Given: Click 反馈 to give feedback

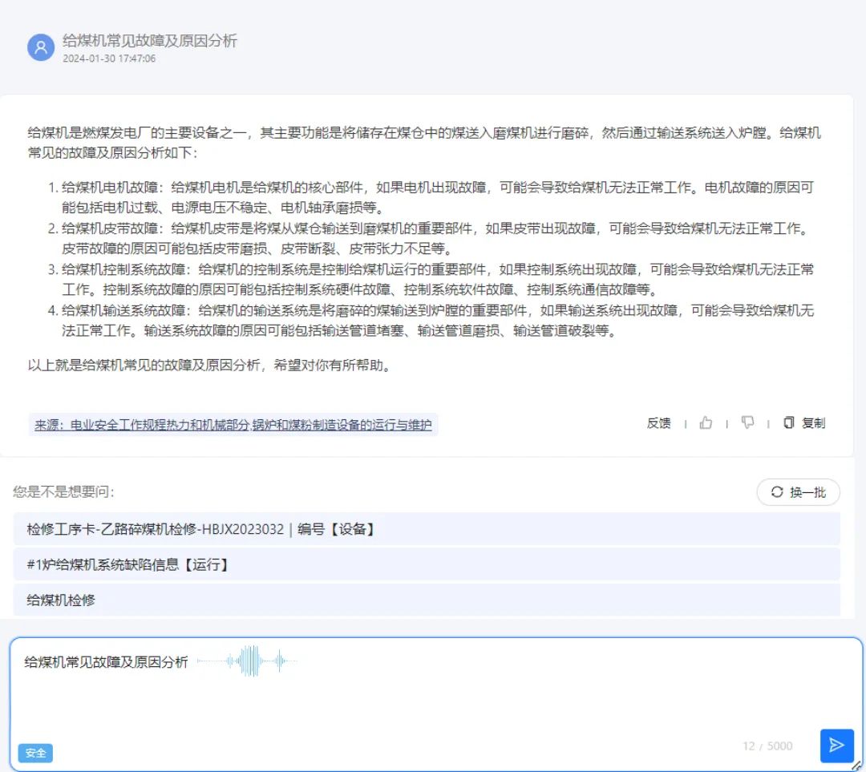Looking at the screenshot, I should 658,423.
